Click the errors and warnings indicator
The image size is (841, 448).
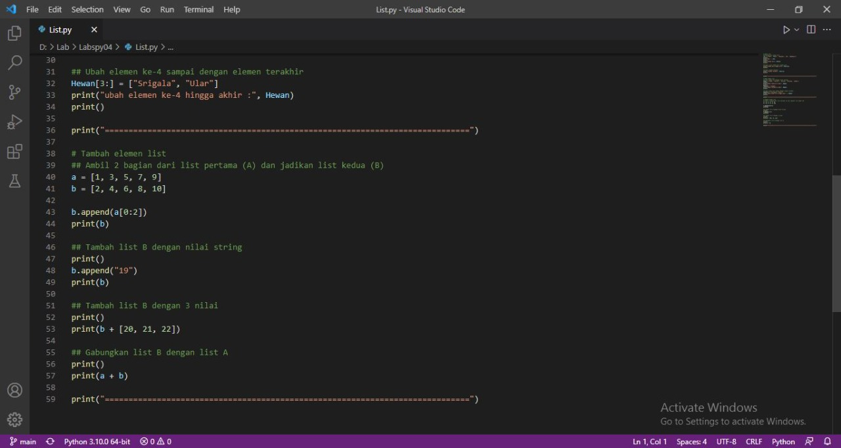(x=155, y=441)
